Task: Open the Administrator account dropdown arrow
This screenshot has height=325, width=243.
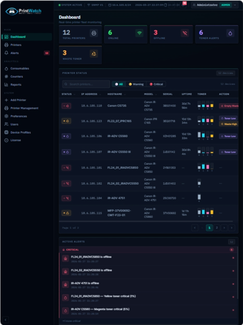Action: 235,5
